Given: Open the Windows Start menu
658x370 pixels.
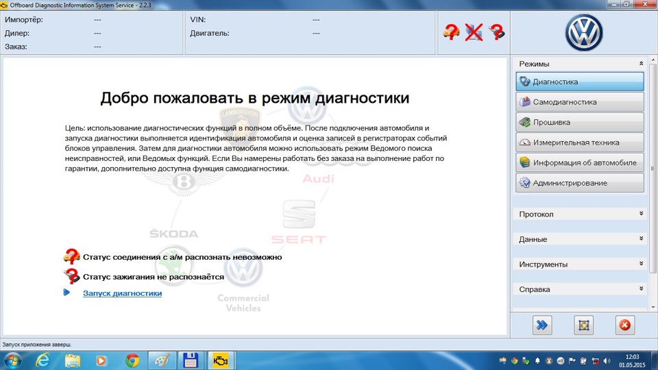Looking at the screenshot, I should pos(12,360).
